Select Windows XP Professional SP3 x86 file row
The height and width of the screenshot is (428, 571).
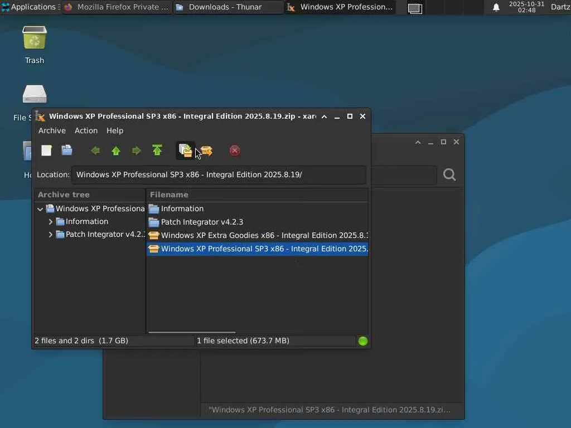click(x=257, y=249)
